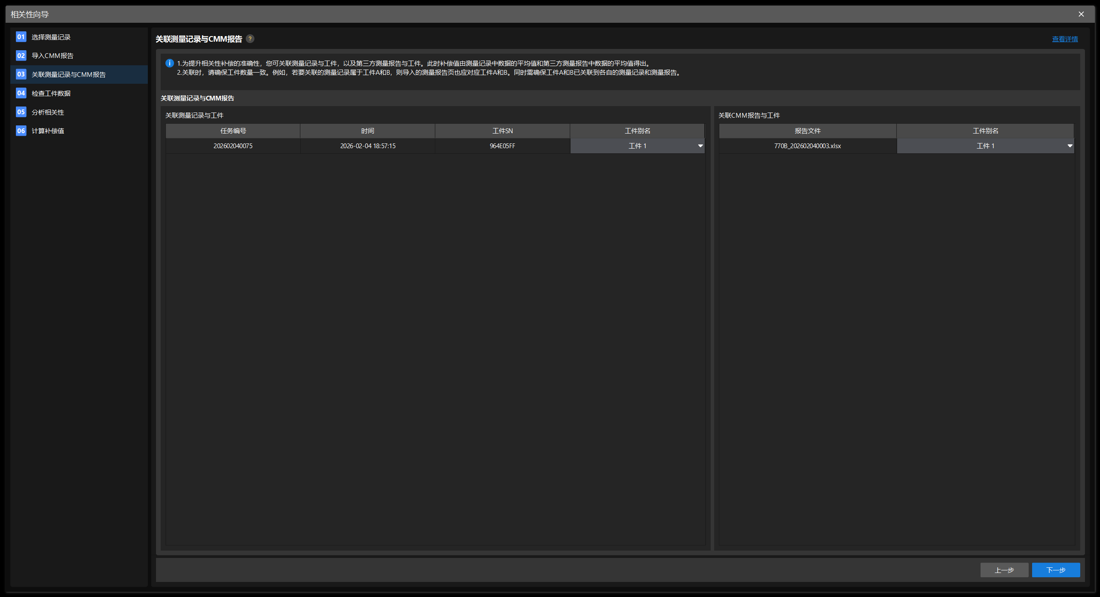Select measurement record row 202602040075
Image resolution: width=1100 pixels, height=597 pixels.
[x=233, y=146]
